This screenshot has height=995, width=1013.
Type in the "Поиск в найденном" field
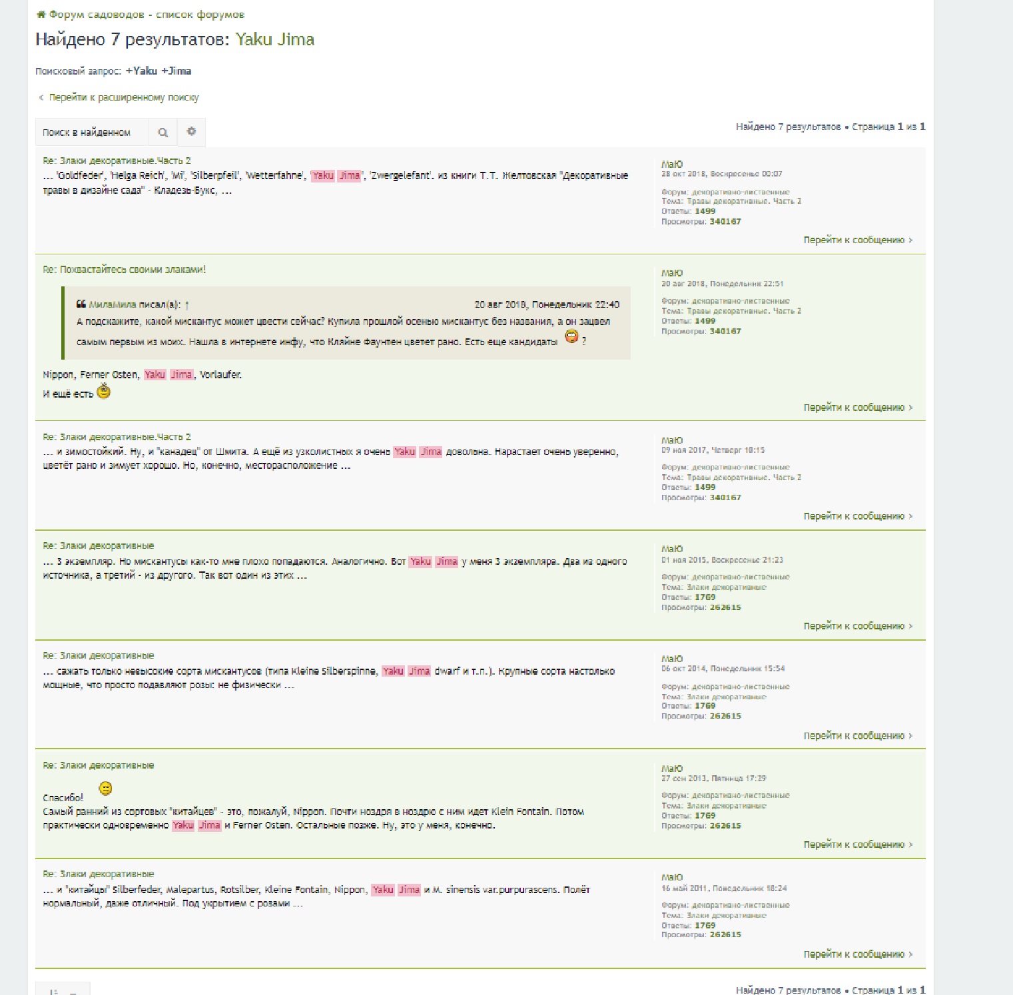click(92, 133)
